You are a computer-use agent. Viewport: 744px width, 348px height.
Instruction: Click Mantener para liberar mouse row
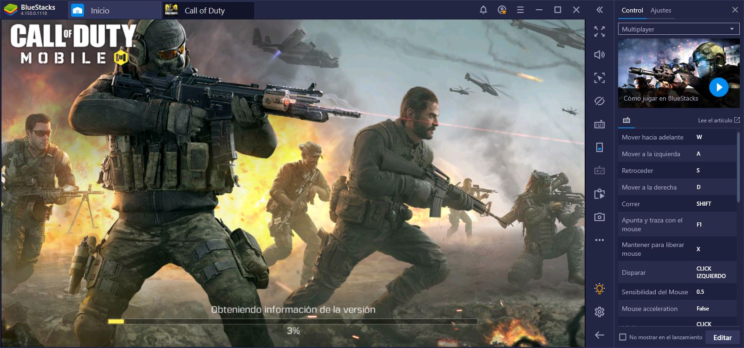tap(677, 249)
